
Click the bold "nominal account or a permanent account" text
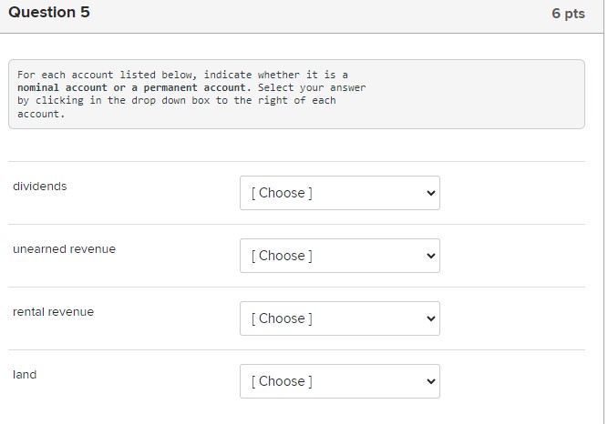click(131, 87)
